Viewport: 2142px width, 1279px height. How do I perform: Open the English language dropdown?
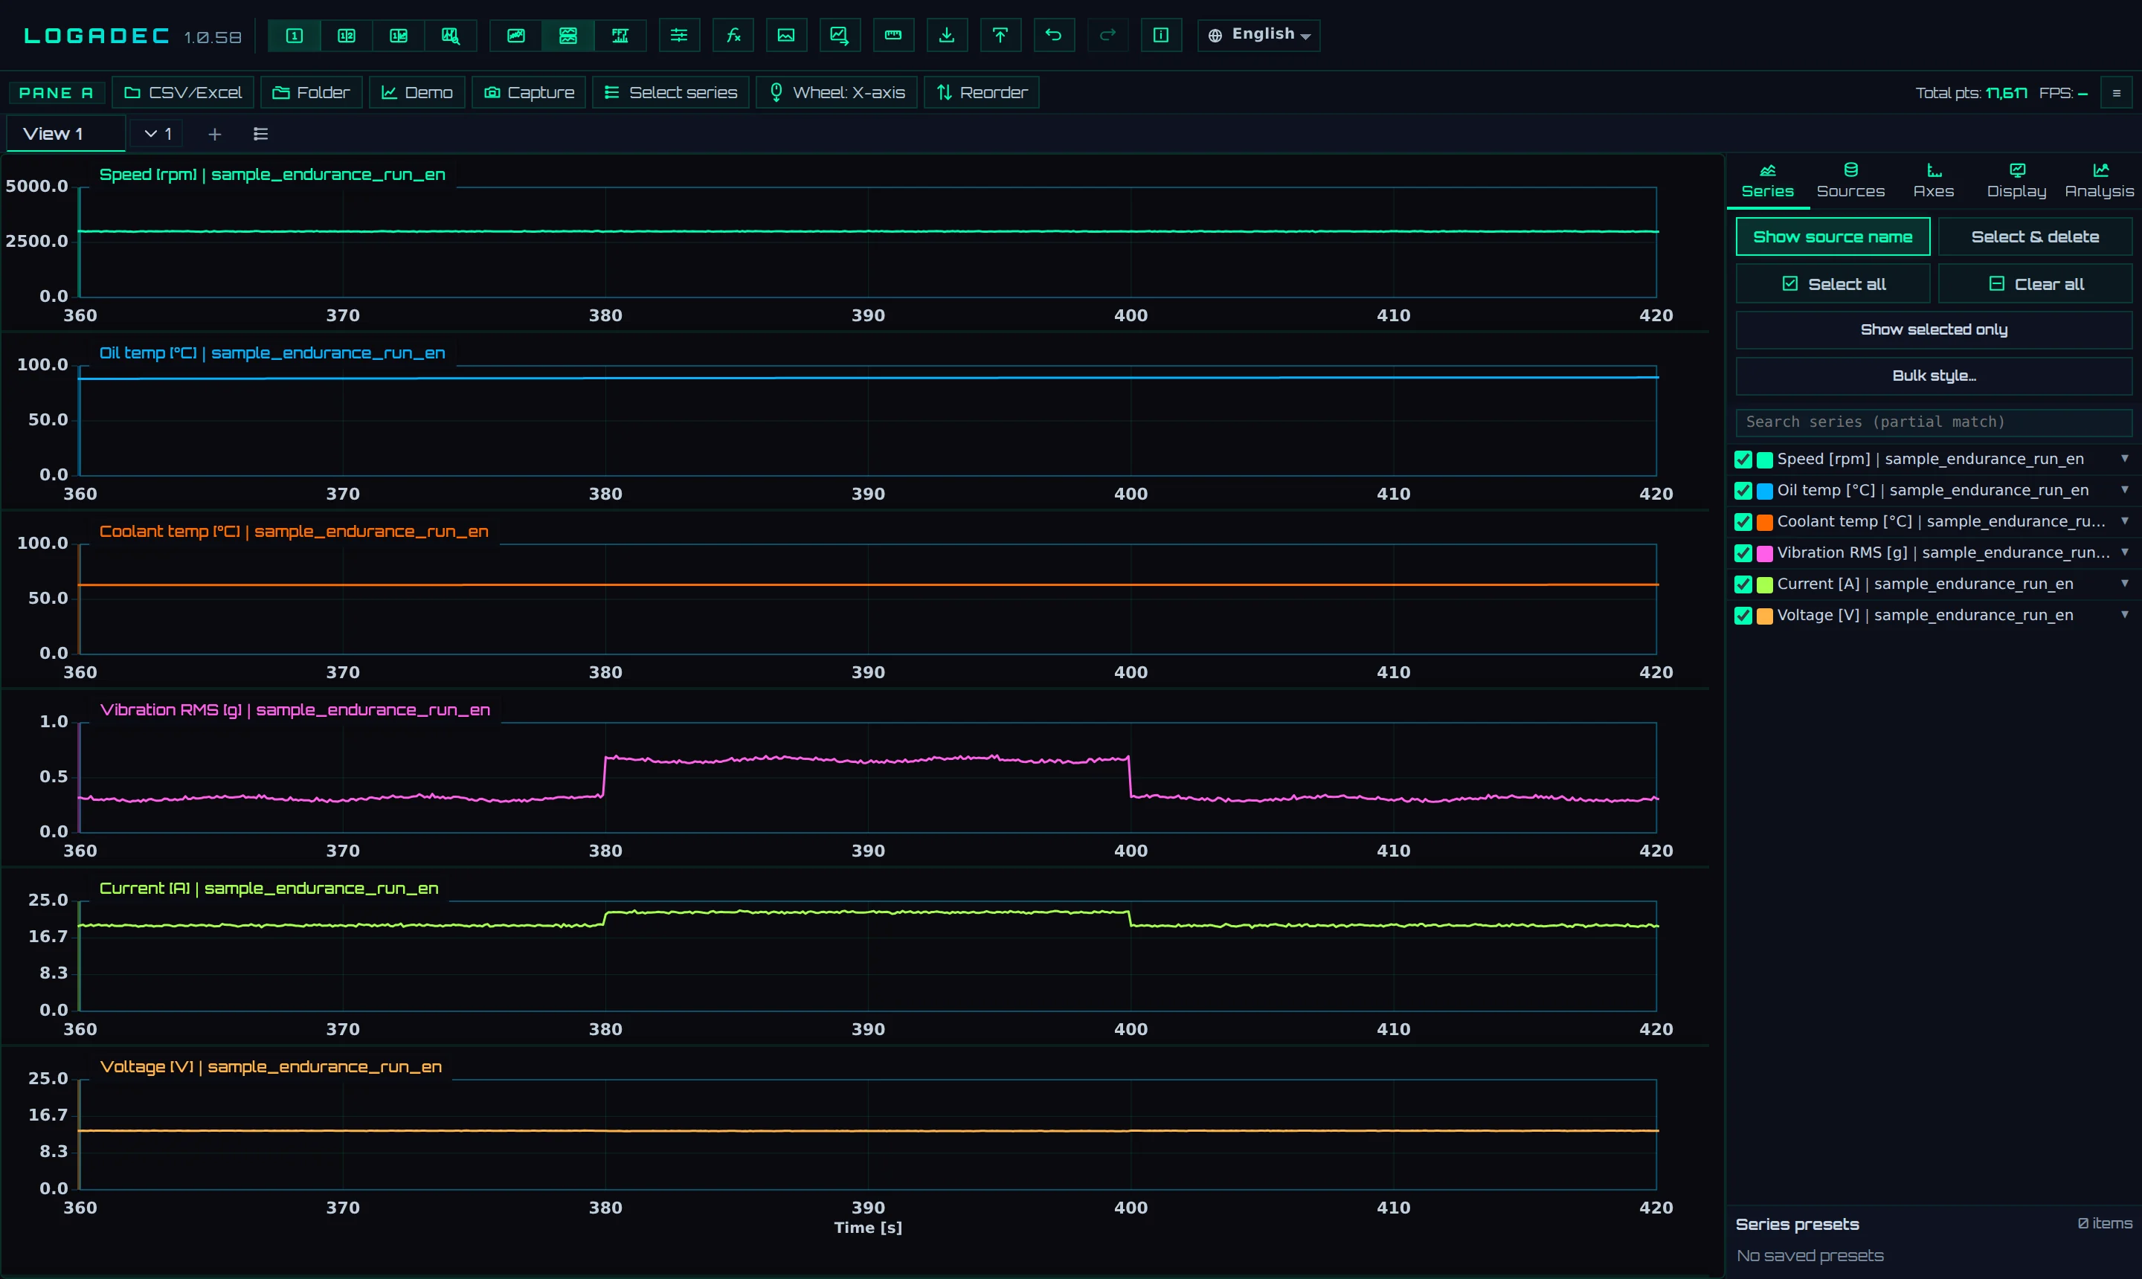coord(1258,36)
